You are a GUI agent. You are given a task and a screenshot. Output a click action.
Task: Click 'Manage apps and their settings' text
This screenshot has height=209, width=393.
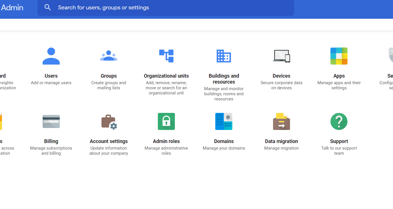(x=339, y=85)
